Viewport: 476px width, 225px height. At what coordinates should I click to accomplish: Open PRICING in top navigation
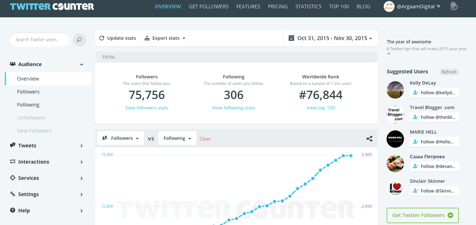click(x=278, y=7)
